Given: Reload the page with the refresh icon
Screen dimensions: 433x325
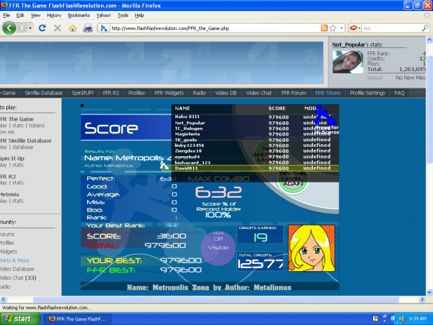Looking at the screenshot, I should (x=42, y=28).
